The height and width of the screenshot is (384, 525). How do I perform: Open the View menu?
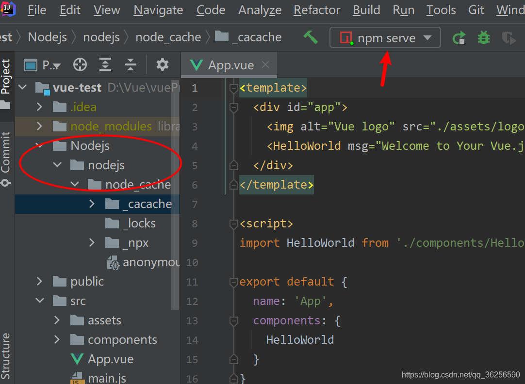(107, 10)
